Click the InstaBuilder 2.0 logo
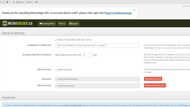 tap(17, 23)
